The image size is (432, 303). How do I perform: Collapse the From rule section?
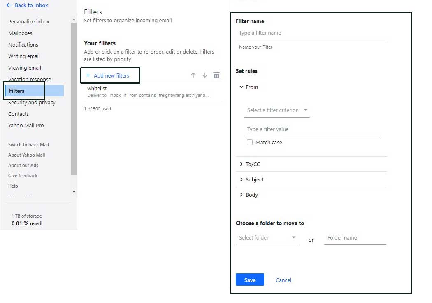point(242,87)
